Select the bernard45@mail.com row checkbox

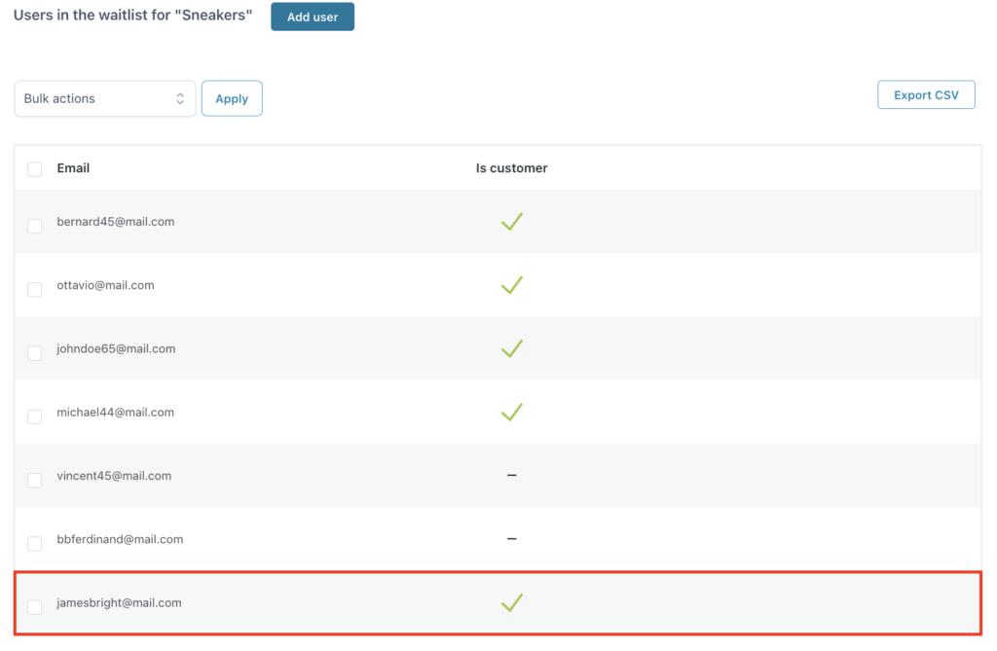[x=34, y=227]
